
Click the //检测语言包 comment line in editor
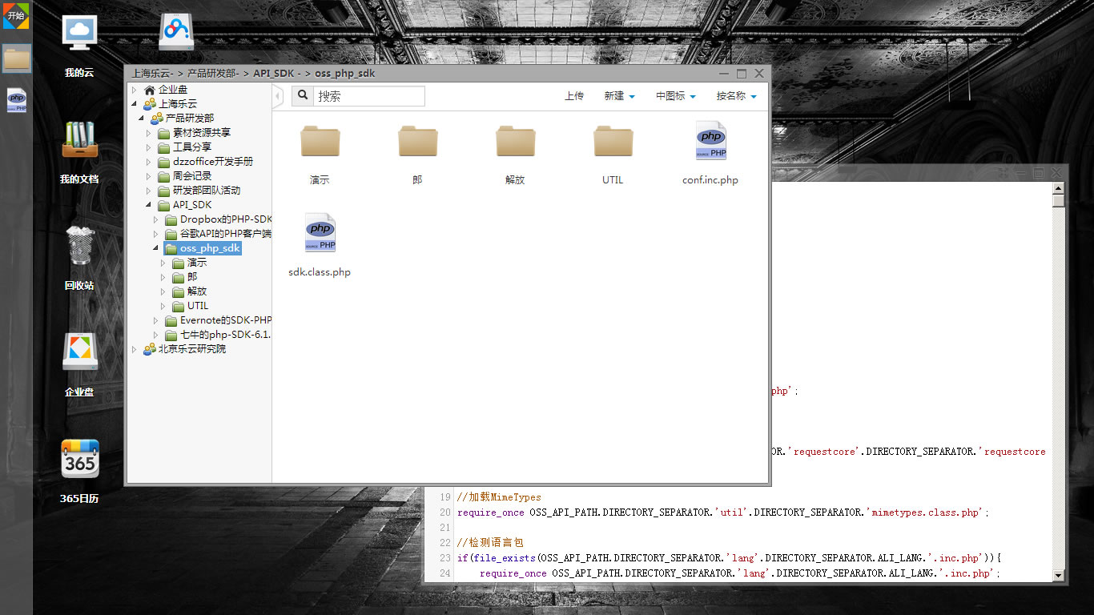[490, 543]
